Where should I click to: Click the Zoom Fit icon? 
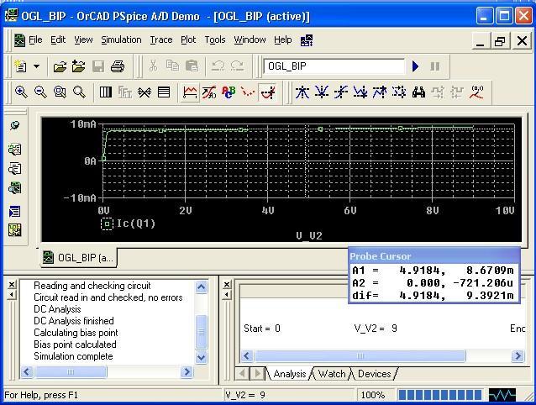point(79,92)
